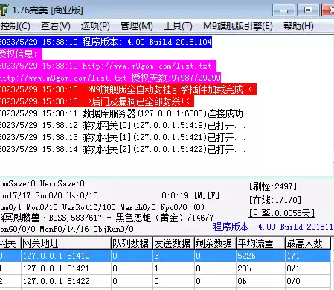
Task: Click the 平均流量 column header
Action: [x=260, y=243]
